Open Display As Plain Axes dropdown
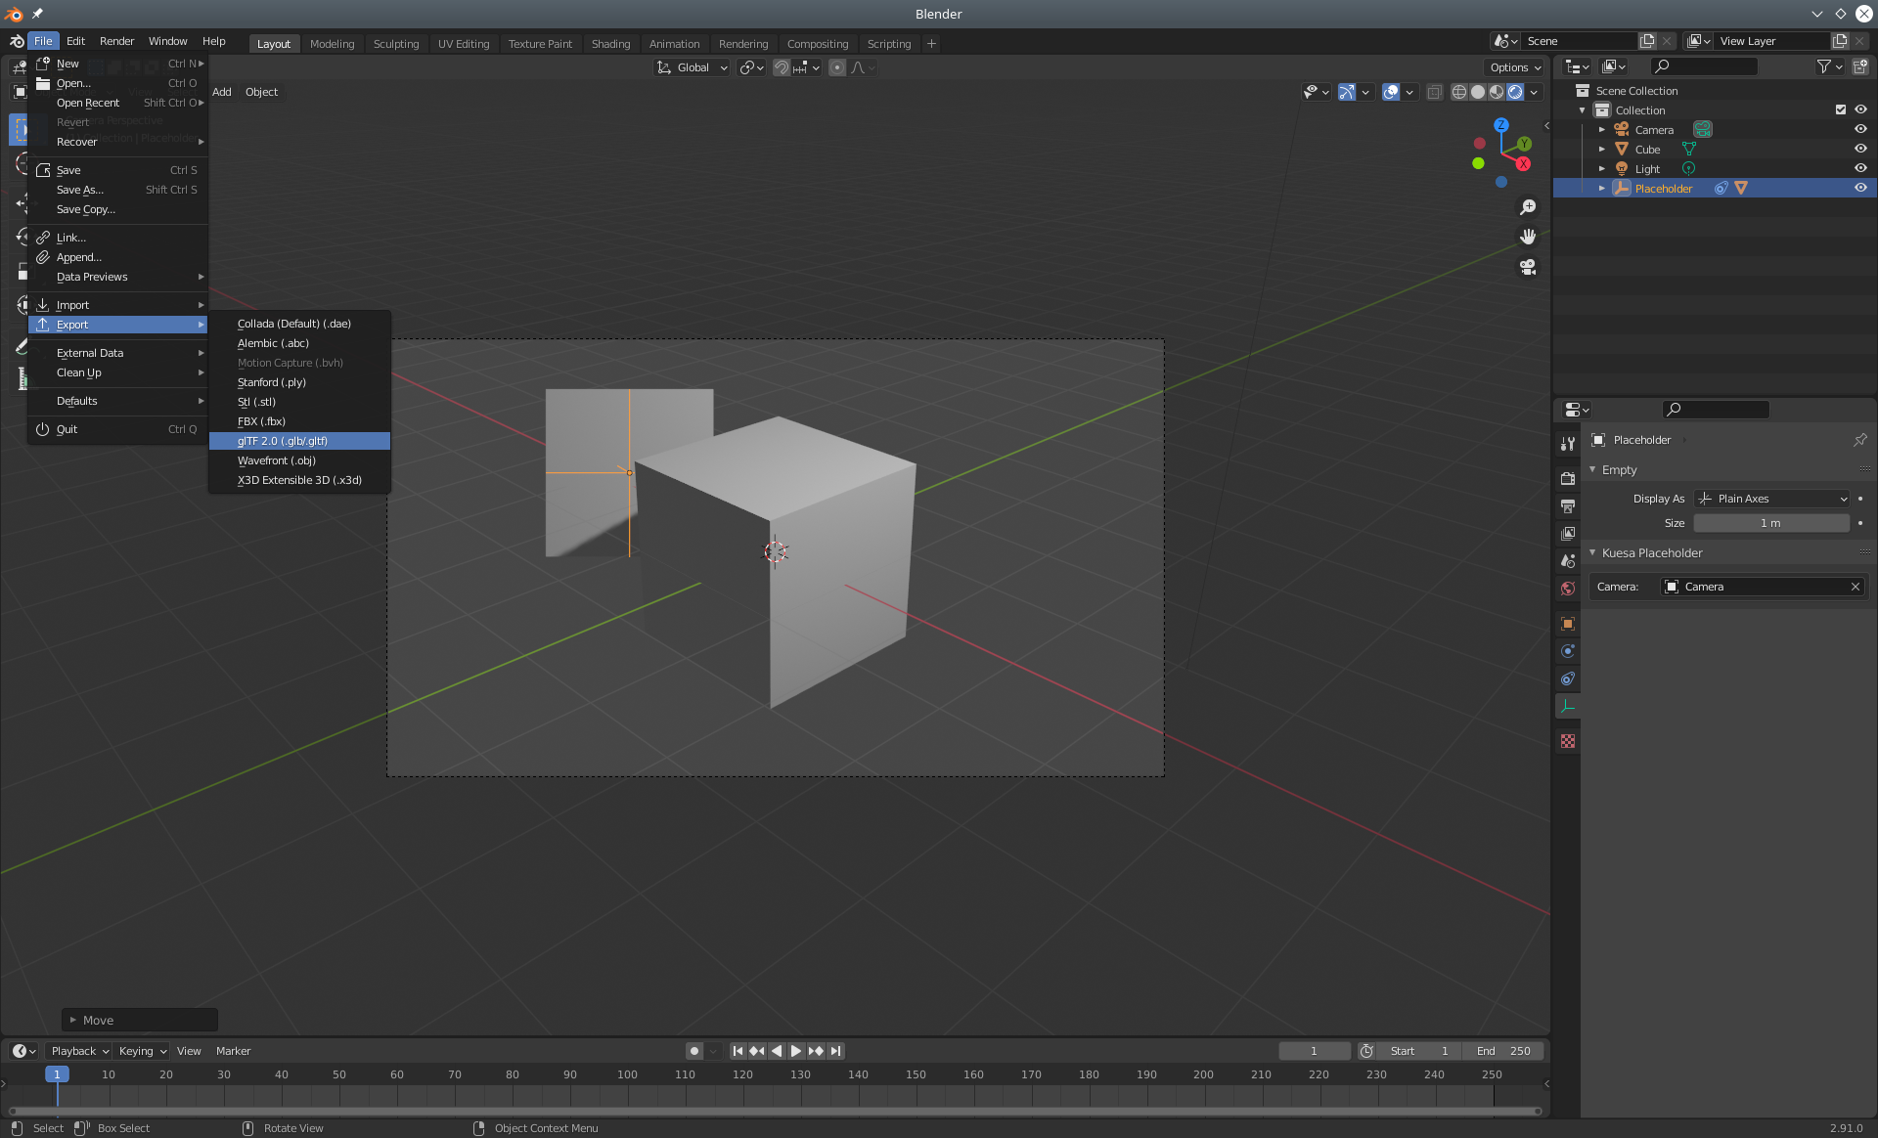Image resolution: width=1878 pixels, height=1138 pixels. tap(1771, 499)
